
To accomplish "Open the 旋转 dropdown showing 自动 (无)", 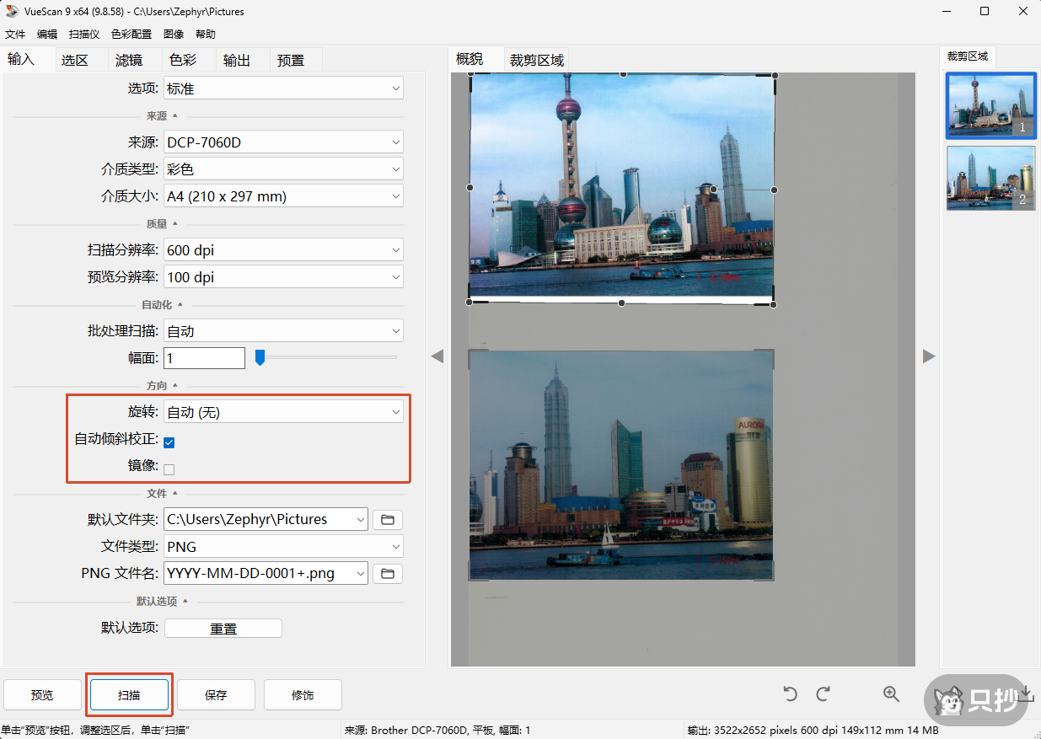I will click(283, 412).
